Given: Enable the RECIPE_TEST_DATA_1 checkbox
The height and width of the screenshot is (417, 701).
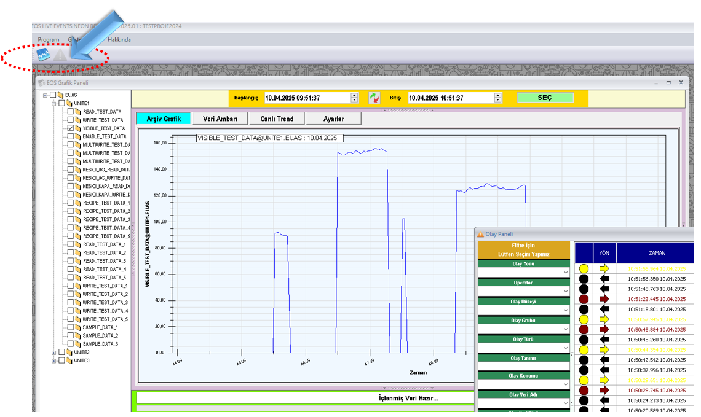Looking at the screenshot, I should (71, 203).
